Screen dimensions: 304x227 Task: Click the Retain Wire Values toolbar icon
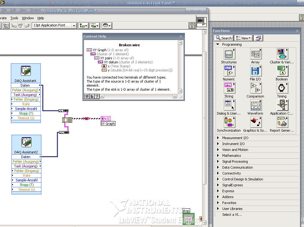[6, 25]
